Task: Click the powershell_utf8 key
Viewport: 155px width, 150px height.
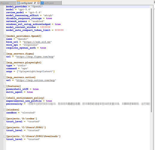Action: point(17,89)
